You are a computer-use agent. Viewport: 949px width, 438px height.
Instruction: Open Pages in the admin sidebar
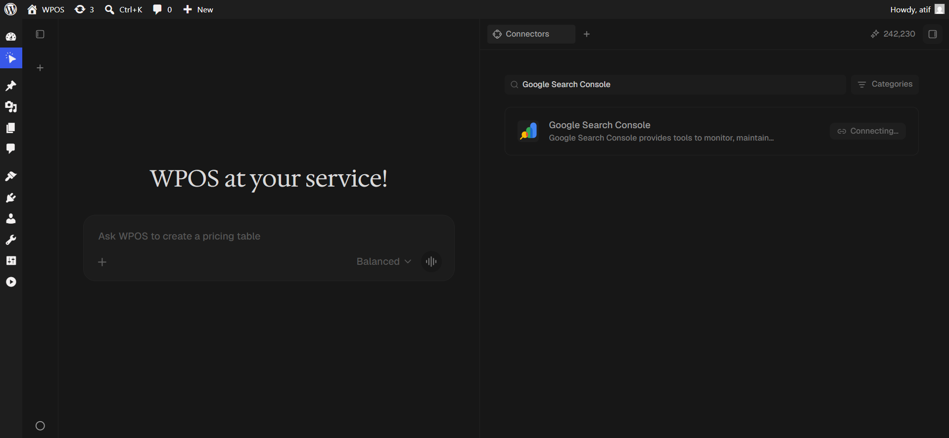click(x=11, y=128)
